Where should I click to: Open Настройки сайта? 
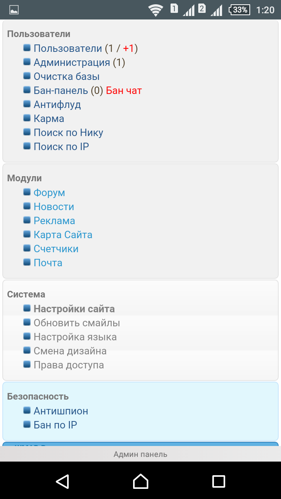74,309
